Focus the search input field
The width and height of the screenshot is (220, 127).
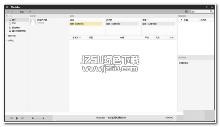coord(200,12)
